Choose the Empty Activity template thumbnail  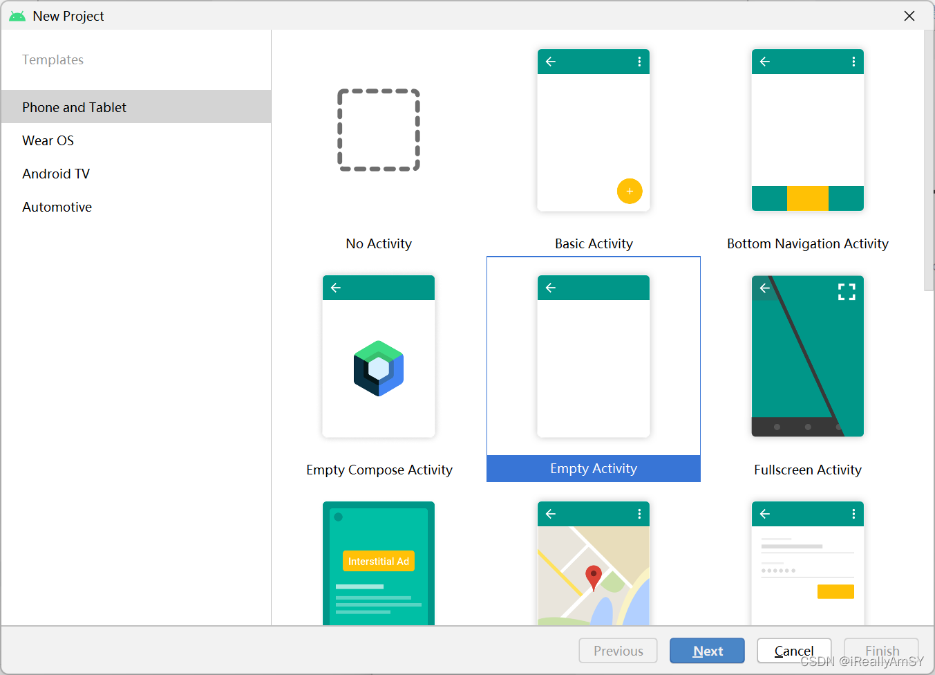[x=594, y=356]
